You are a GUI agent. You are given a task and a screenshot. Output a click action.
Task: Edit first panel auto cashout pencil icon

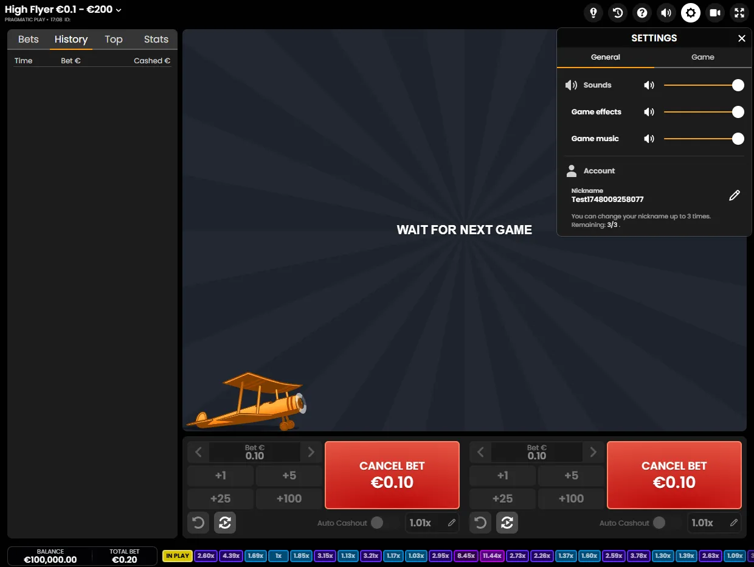[x=452, y=523]
